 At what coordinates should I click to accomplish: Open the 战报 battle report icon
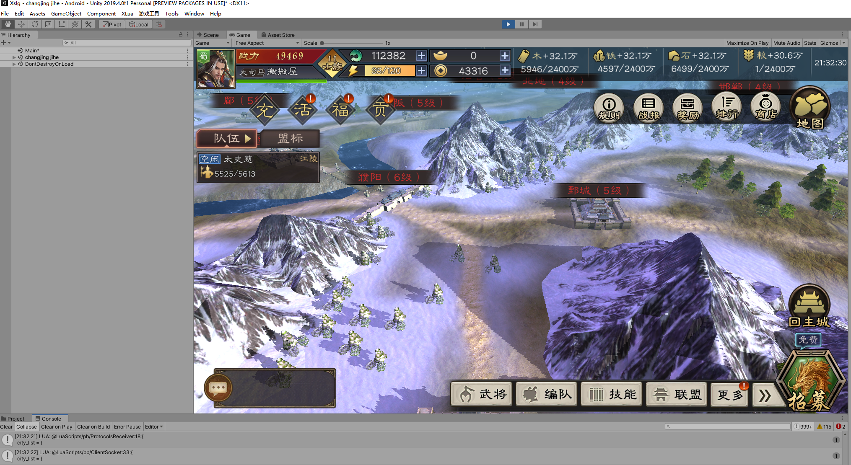coord(649,107)
